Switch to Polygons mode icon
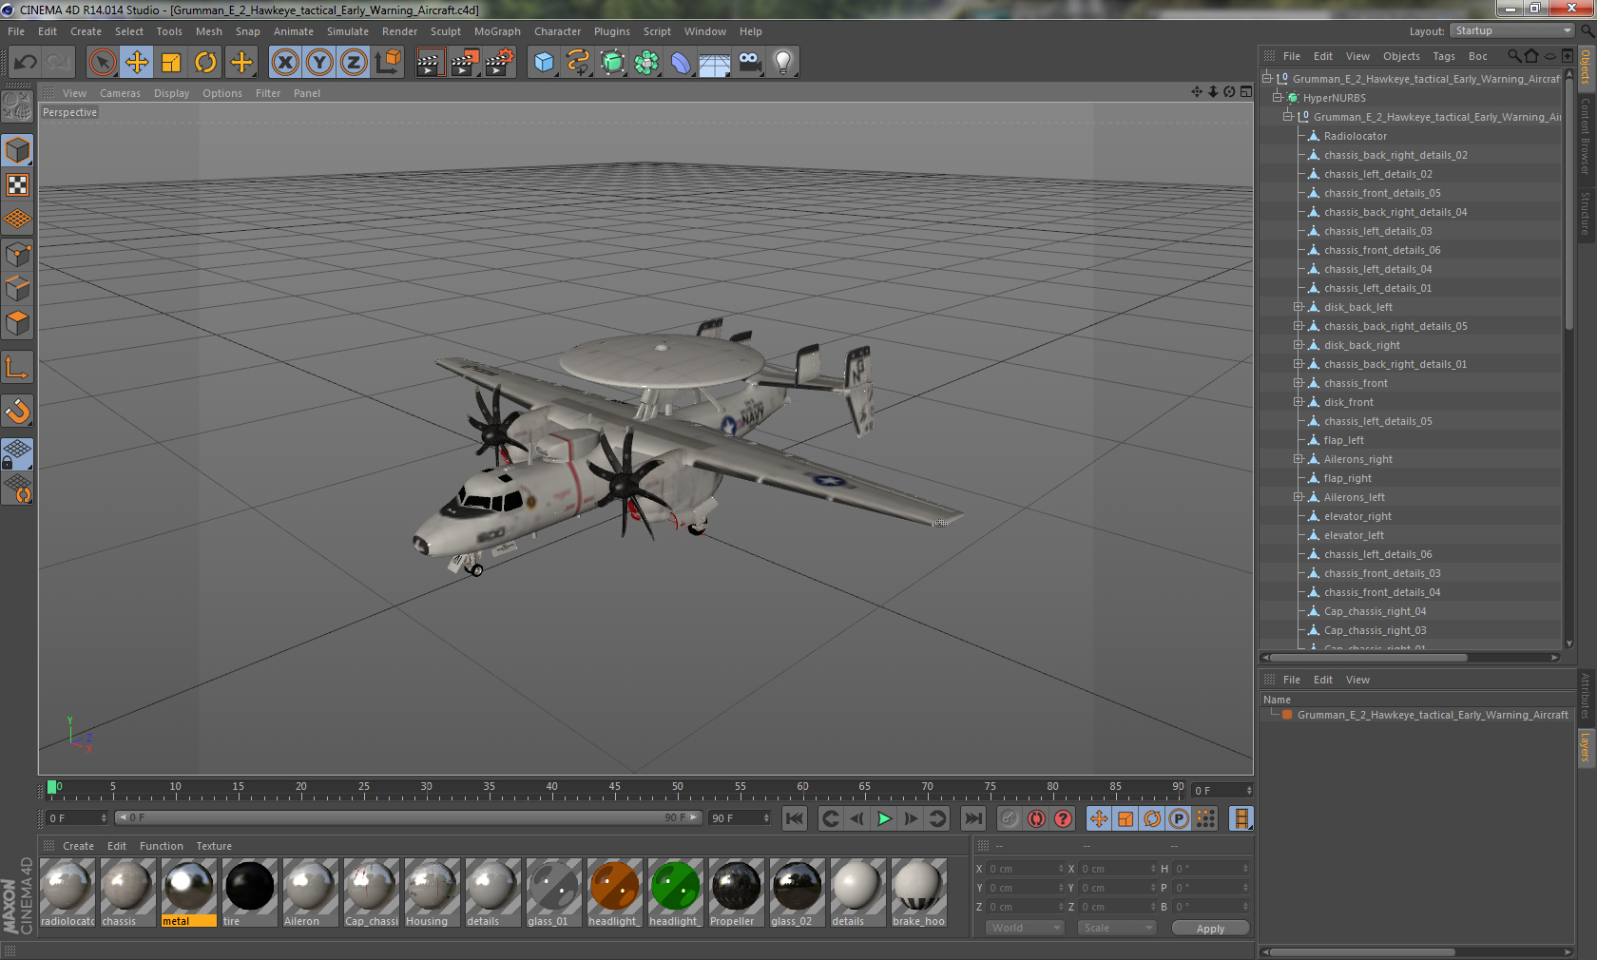Screen dimensions: 1597x960 pos(17,323)
